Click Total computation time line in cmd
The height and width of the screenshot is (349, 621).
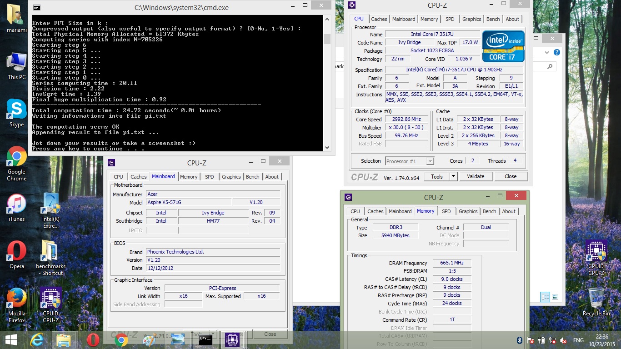point(126,110)
